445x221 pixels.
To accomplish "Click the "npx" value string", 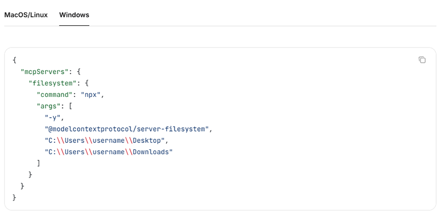I will (x=91, y=94).
